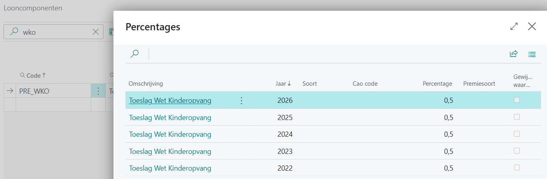This screenshot has width=547, height=179.
Task: Click the Omschrijving column header
Action: tap(145, 84)
